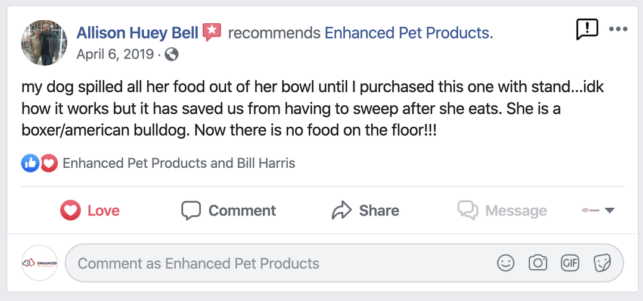Open the sticker picker in comment box

point(602,263)
